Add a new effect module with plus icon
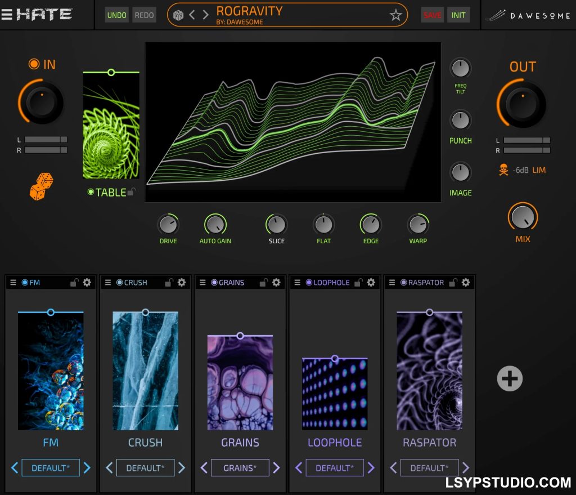Screen dimensions: 576x495 click(510, 378)
